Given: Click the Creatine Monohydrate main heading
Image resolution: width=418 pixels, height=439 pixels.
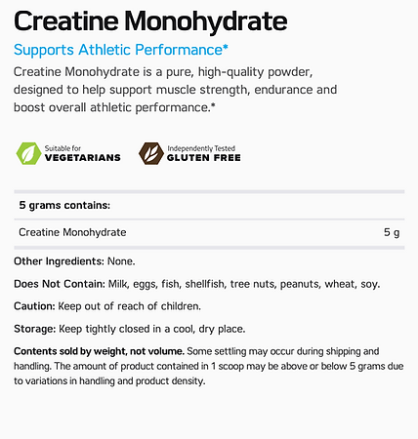Looking at the screenshot, I should pyautogui.click(x=150, y=21).
